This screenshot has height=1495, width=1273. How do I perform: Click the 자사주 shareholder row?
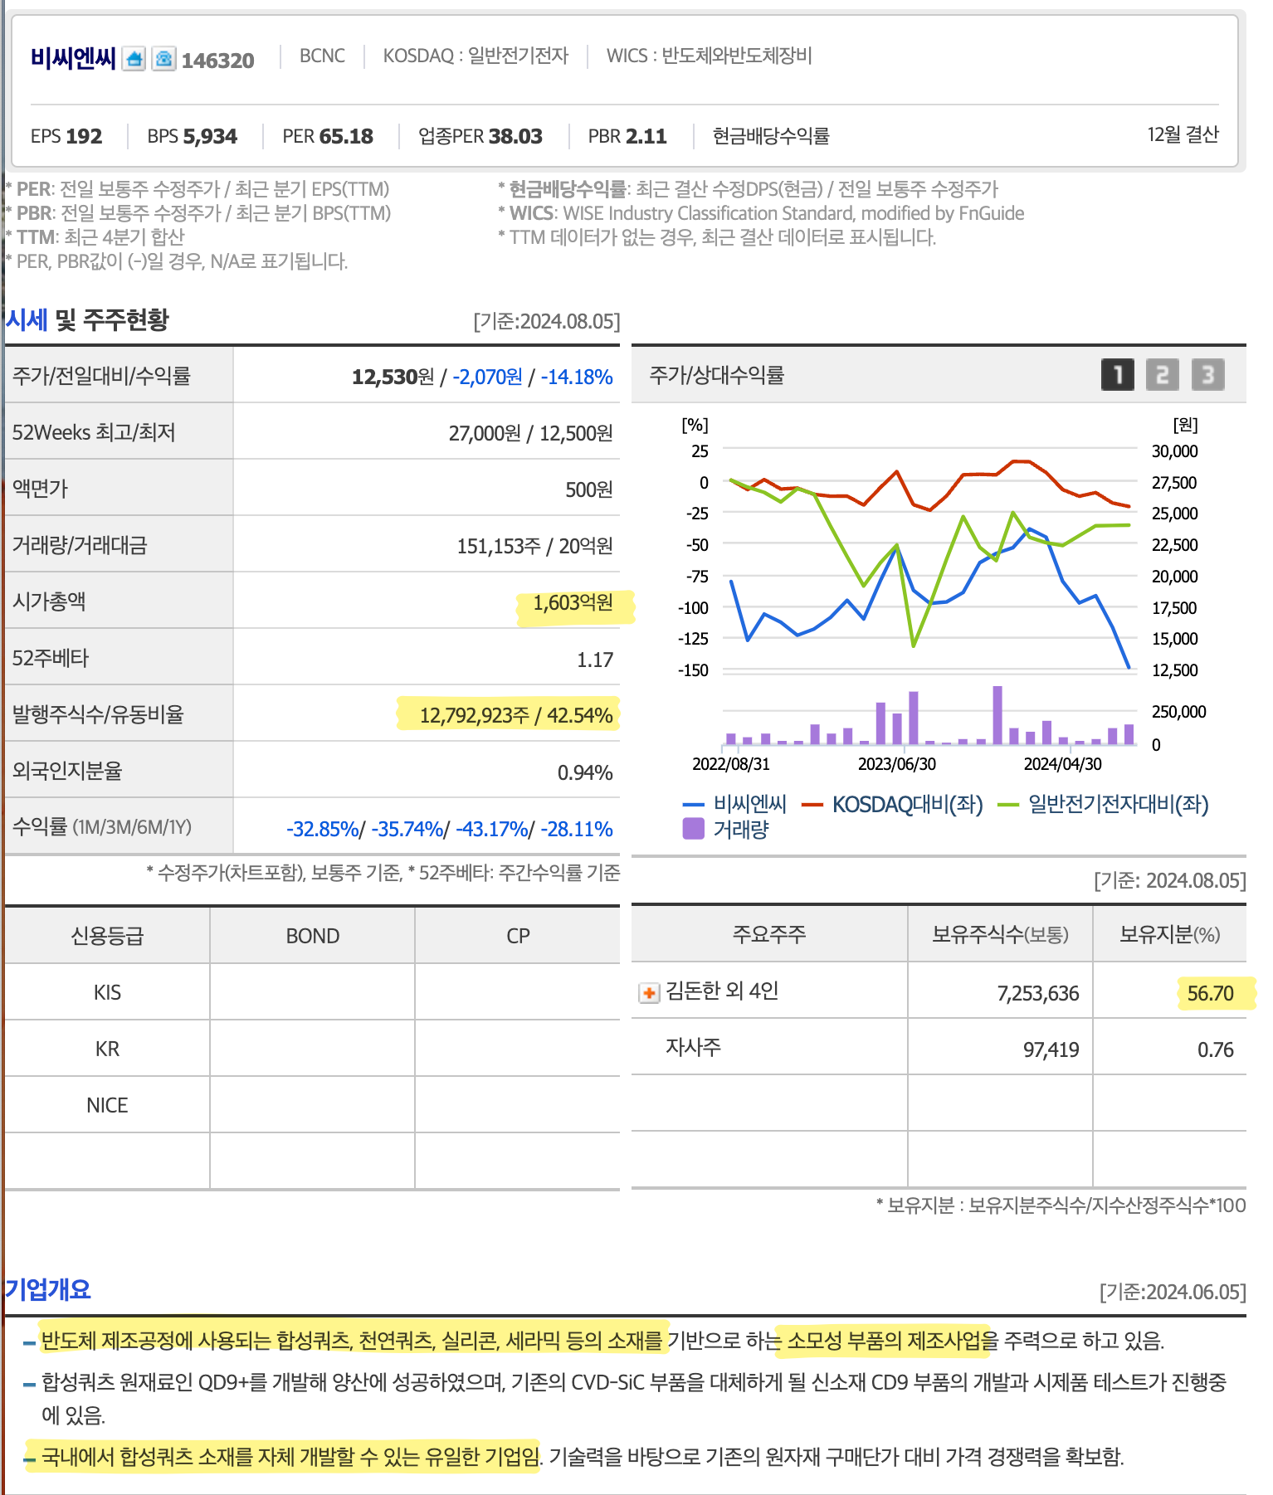pos(939,1049)
